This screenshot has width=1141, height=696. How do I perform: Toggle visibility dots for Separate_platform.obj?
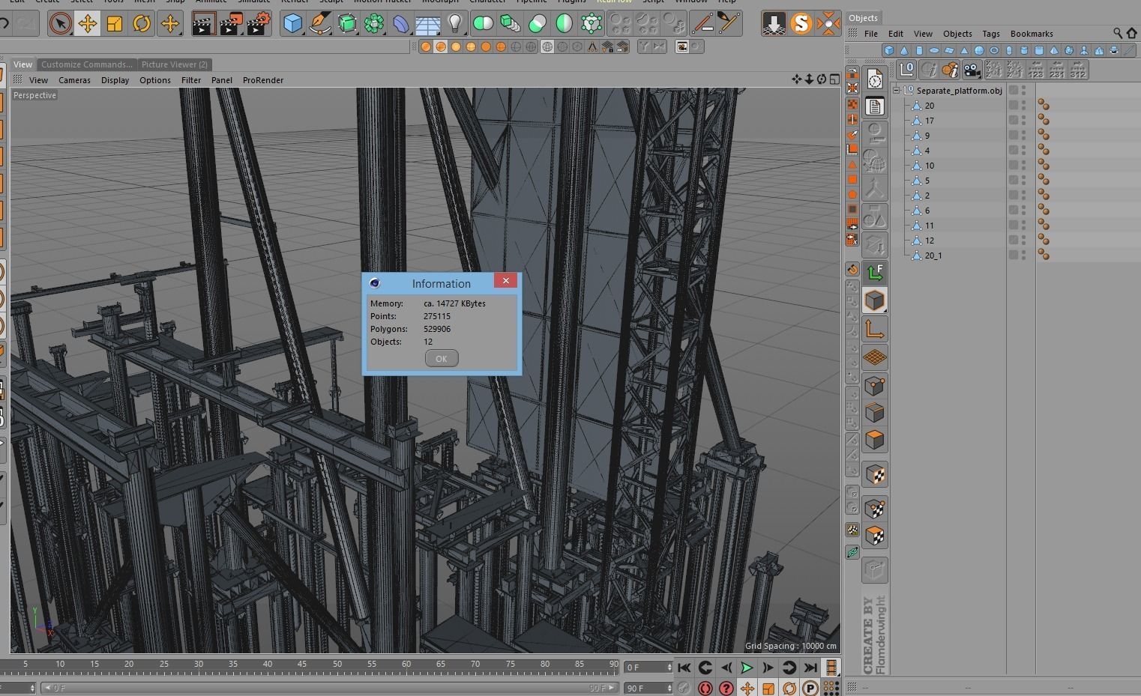tap(1023, 91)
